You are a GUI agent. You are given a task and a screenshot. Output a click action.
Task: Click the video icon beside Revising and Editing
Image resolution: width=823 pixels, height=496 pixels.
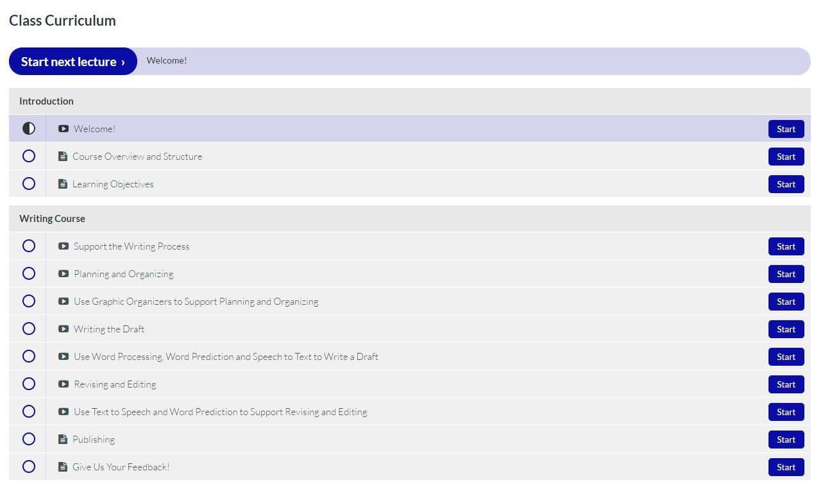pos(63,384)
